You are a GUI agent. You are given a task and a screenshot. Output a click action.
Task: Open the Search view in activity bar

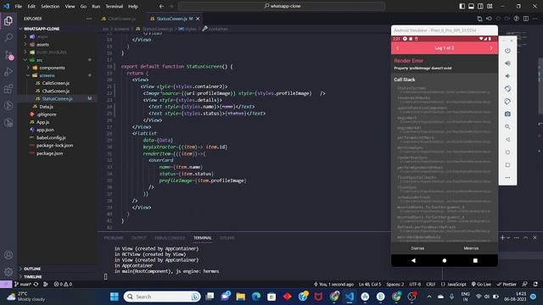(8, 37)
